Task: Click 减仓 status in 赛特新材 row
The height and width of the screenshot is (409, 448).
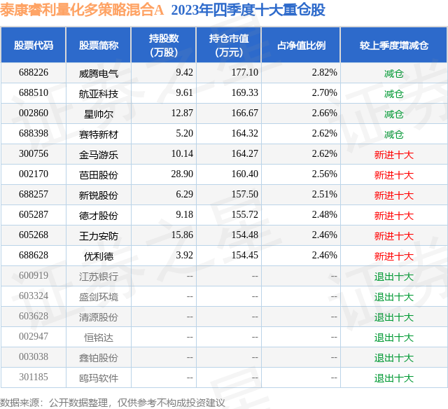Action: tap(394, 134)
